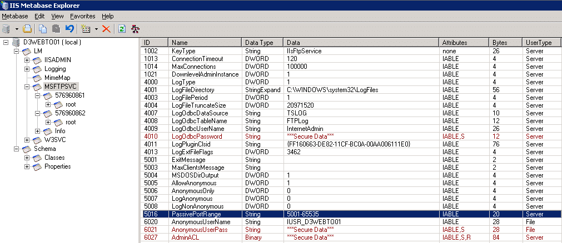Expand the W3SVC tree node
Viewport: 562px width, 243px height.
tap(27, 140)
